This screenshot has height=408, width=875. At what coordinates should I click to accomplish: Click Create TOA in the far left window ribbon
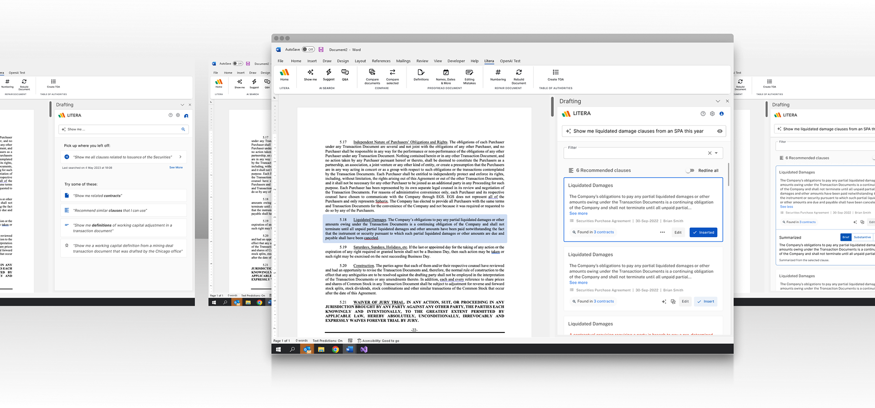[x=53, y=84]
